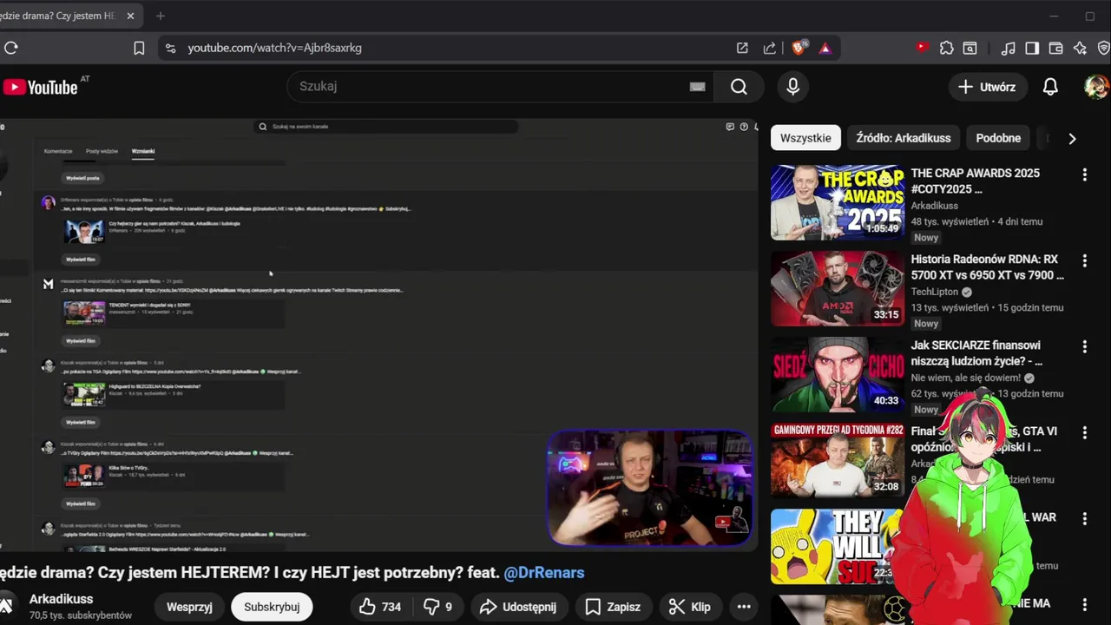Dislike the video with 9 thumbs down
Viewport: 1111px width, 625px height.
[x=439, y=607]
